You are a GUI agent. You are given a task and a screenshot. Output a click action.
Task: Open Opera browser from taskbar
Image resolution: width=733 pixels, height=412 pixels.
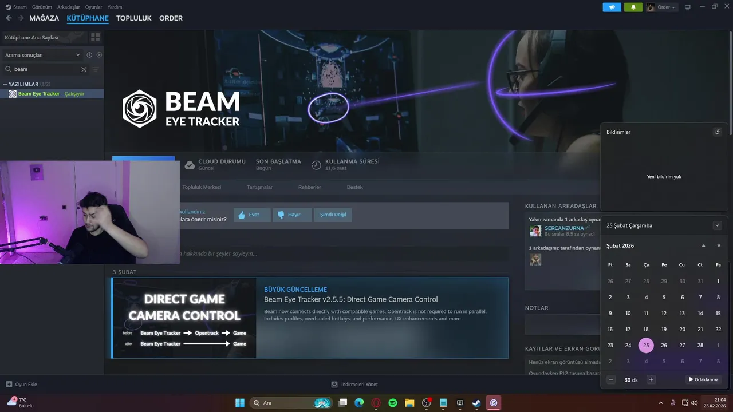click(376, 403)
